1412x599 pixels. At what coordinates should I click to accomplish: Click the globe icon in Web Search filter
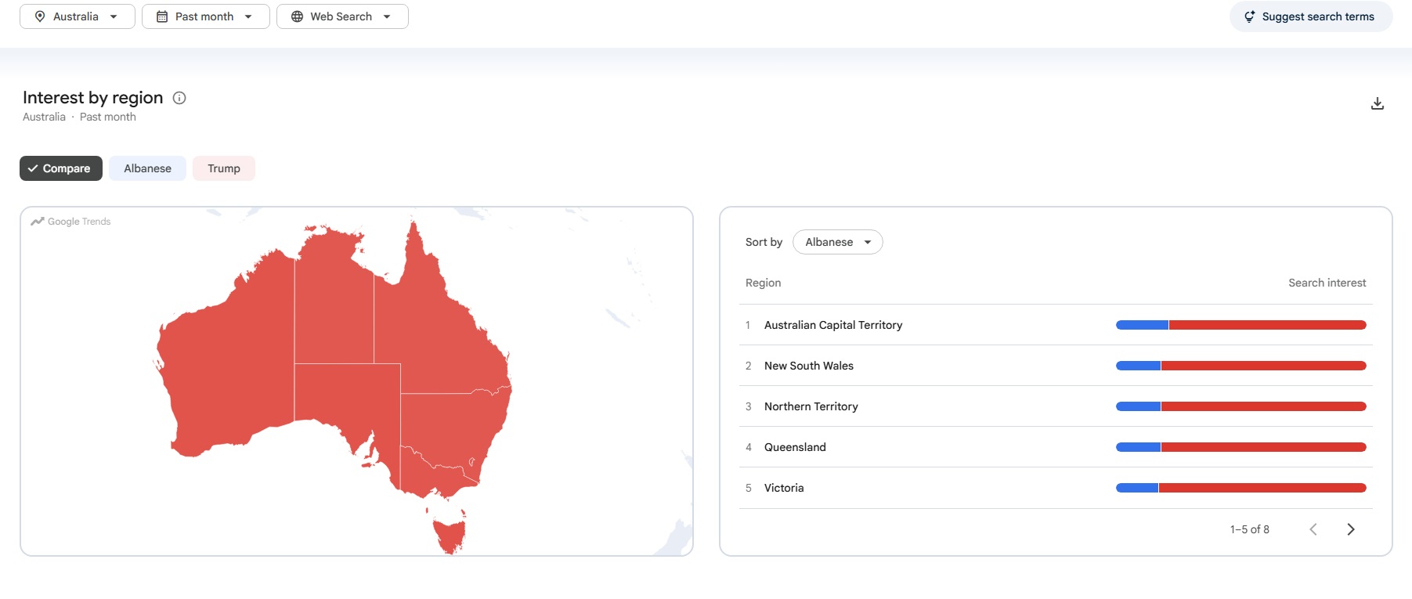point(297,16)
